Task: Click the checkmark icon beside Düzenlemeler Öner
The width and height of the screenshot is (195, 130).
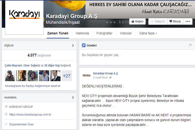Action: [6, 124]
